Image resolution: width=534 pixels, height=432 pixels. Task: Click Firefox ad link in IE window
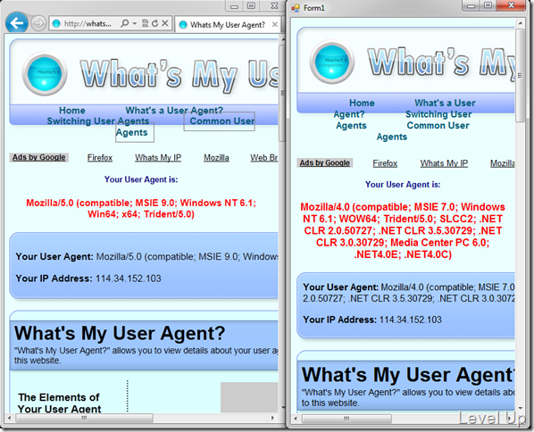[100, 158]
